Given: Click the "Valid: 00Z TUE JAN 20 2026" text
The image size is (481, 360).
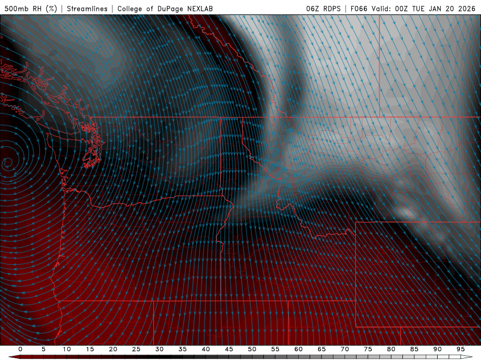Looking at the screenshot, I should (x=424, y=8).
